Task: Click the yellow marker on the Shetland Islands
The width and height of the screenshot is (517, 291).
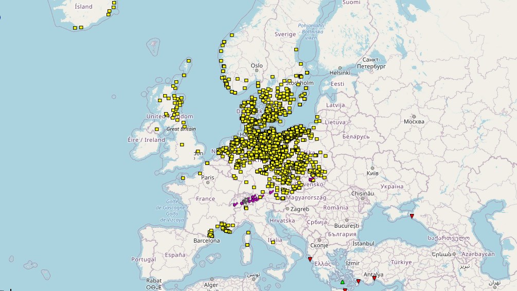Action: (x=189, y=61)
